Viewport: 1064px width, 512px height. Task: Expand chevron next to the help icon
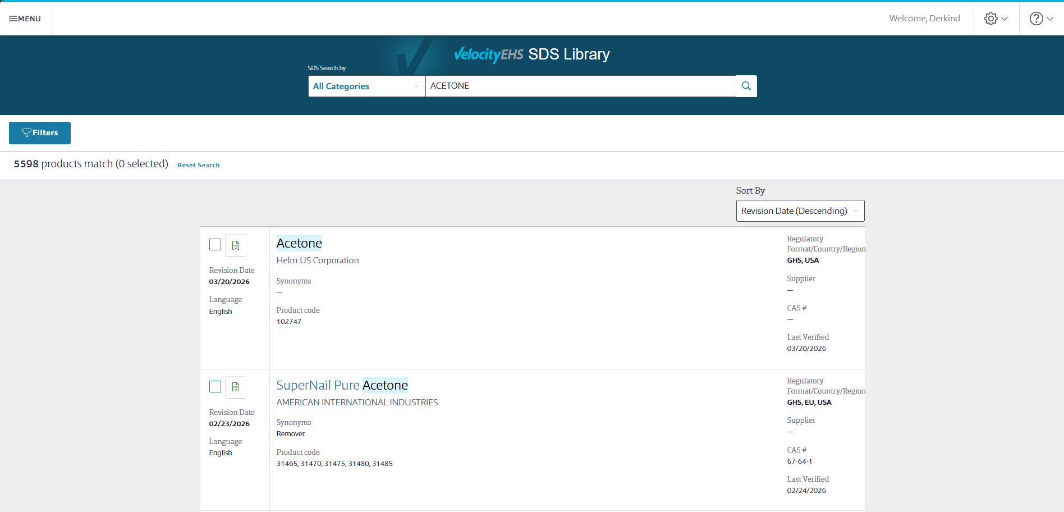[1050, 19]
